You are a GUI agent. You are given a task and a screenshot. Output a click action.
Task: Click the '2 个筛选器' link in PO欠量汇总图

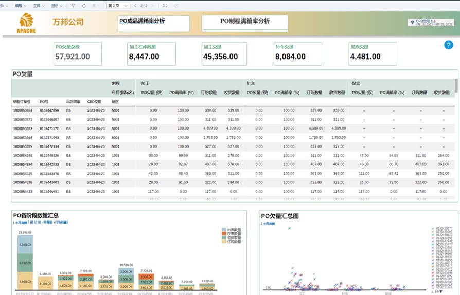point(268,224)
